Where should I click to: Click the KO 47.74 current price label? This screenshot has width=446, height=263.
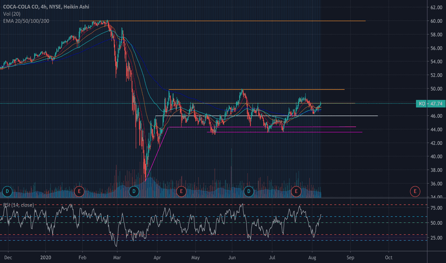click(x=431, y=103)
